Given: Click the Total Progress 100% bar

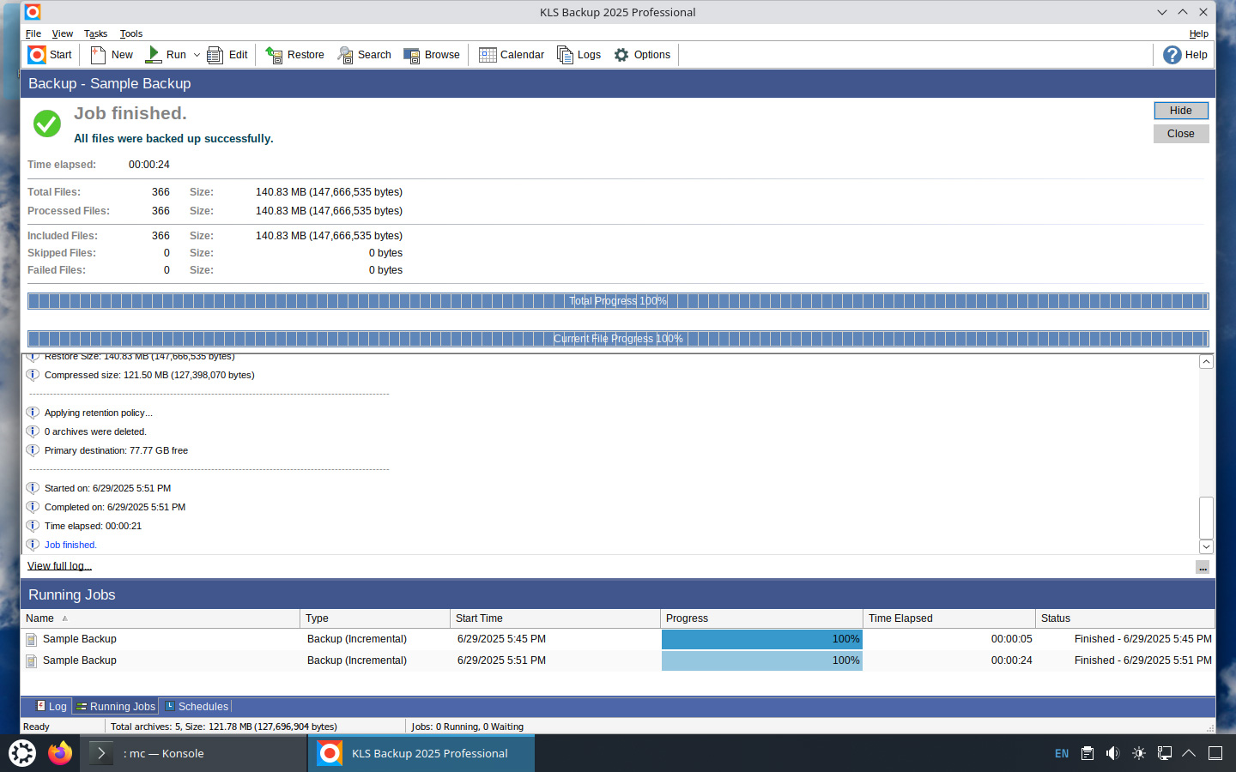Looking at the screenshot, I should click(618, 301).
